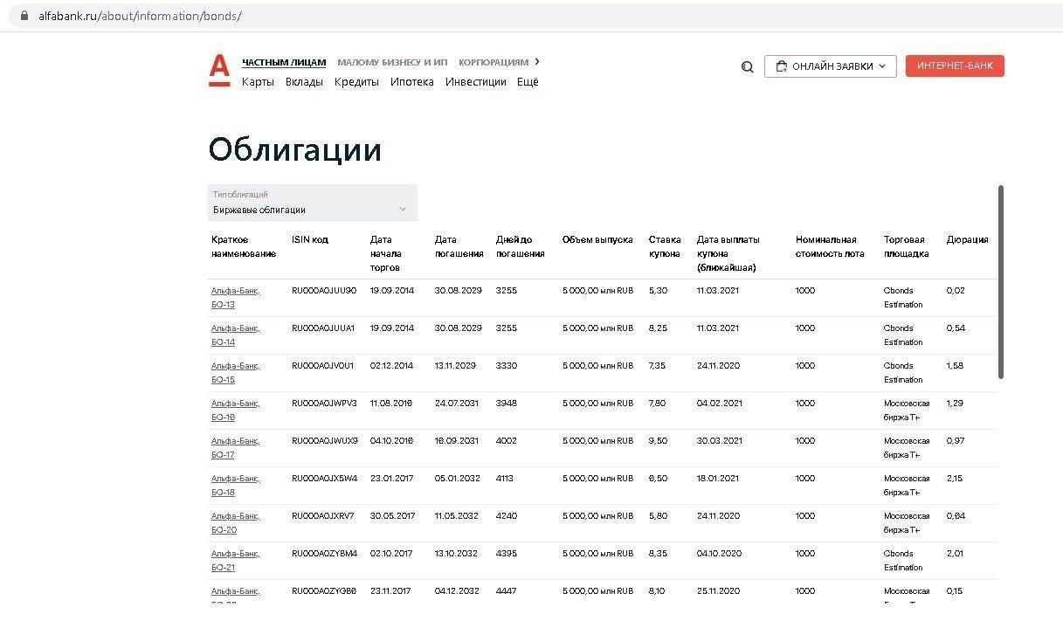Click ISIN code RU000A0JV0U1
Image resolution: width=1063 pixels, height=628 pixels.
[x=323, y=366]
